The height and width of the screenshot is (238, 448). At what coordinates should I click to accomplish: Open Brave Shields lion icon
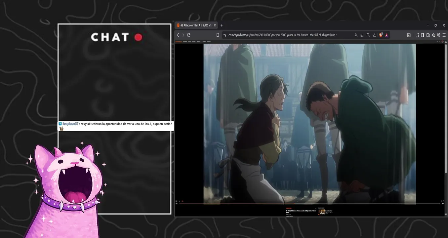(x=381, y=35)
